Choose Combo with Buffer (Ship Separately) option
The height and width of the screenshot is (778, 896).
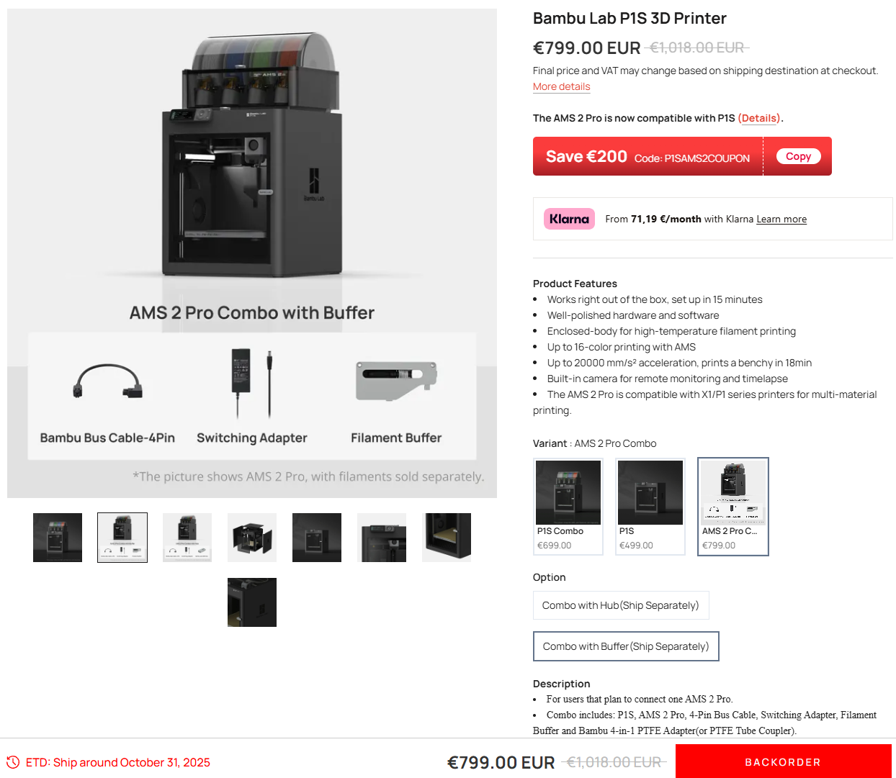(x=626, y=646)
